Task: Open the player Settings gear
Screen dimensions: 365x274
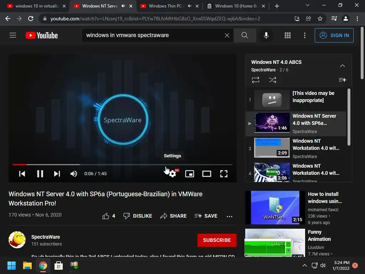Action: coord(173,174)
